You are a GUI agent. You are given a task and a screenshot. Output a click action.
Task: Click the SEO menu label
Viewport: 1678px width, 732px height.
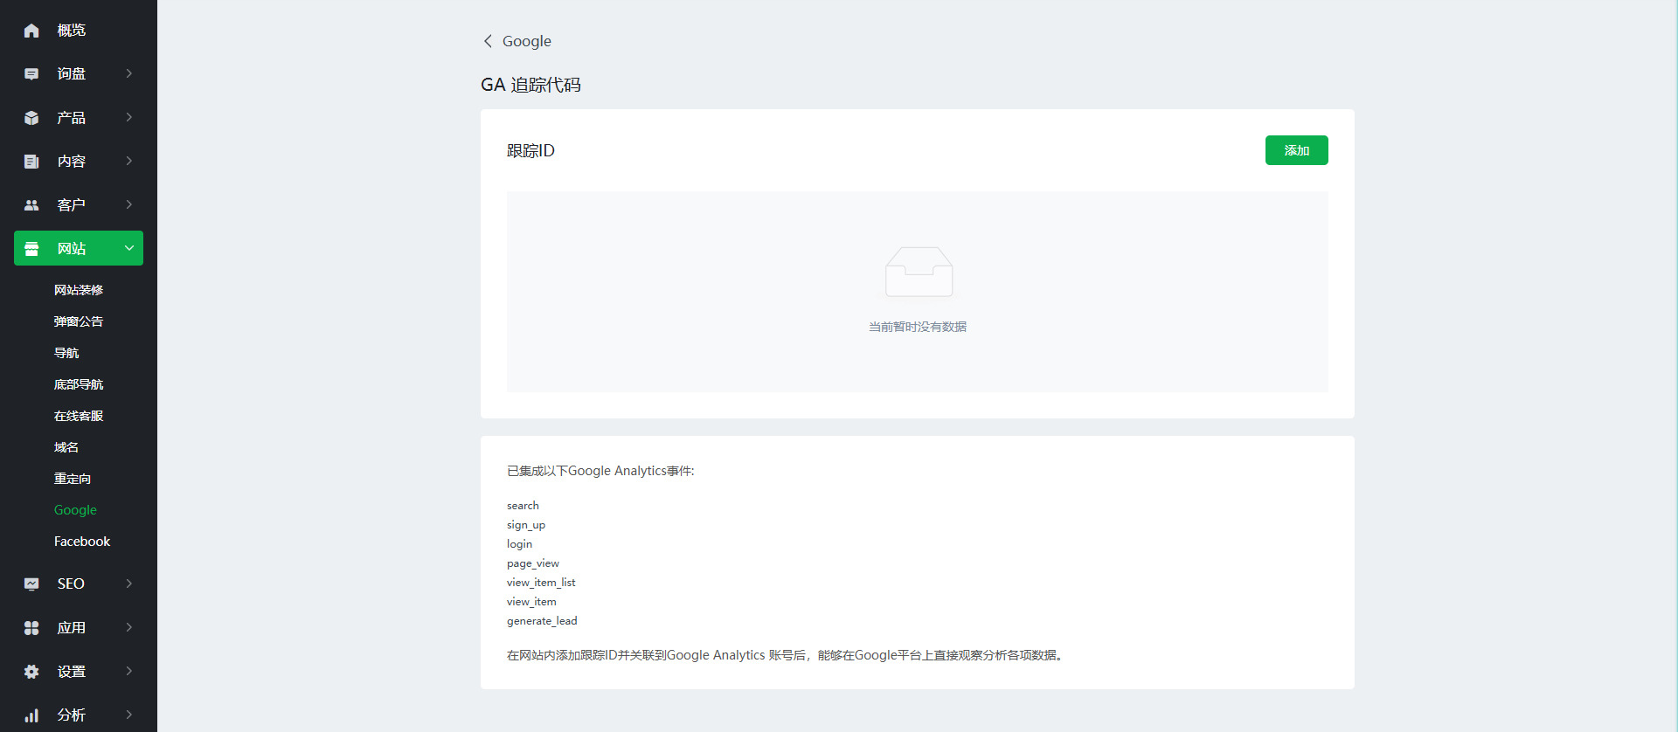pyautogui.click(x=71, y=584)
